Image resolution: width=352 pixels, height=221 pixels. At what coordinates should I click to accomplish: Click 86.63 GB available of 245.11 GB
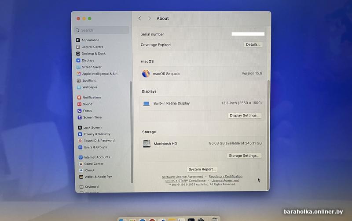coord(235,143)
